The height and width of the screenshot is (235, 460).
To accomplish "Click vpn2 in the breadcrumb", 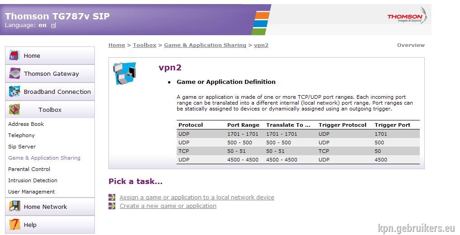I will tap(261, 45).
